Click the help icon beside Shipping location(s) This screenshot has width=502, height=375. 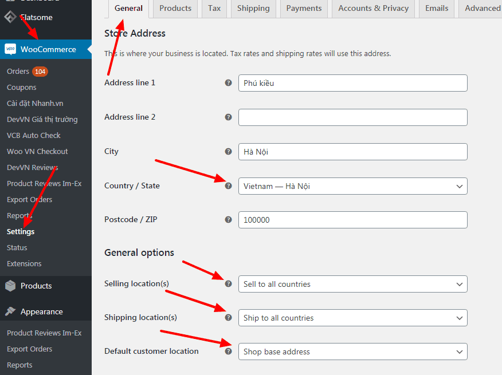pos(229,318)
